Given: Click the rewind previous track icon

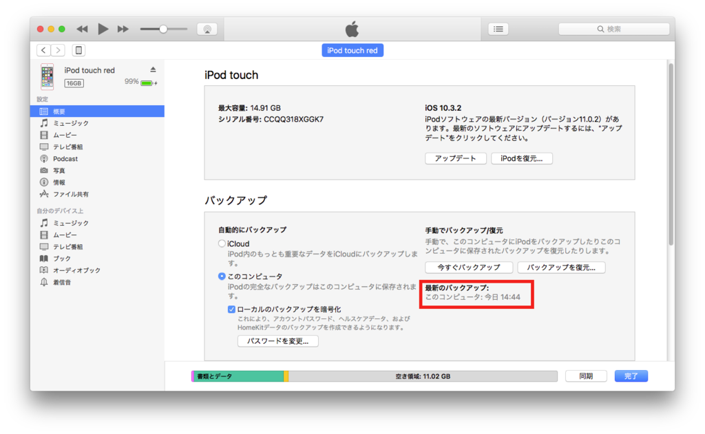Looking at the screenshot, I should (x=82, y=29).
